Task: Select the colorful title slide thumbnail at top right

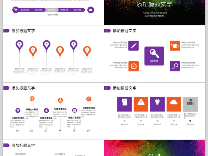Action: 156,12
